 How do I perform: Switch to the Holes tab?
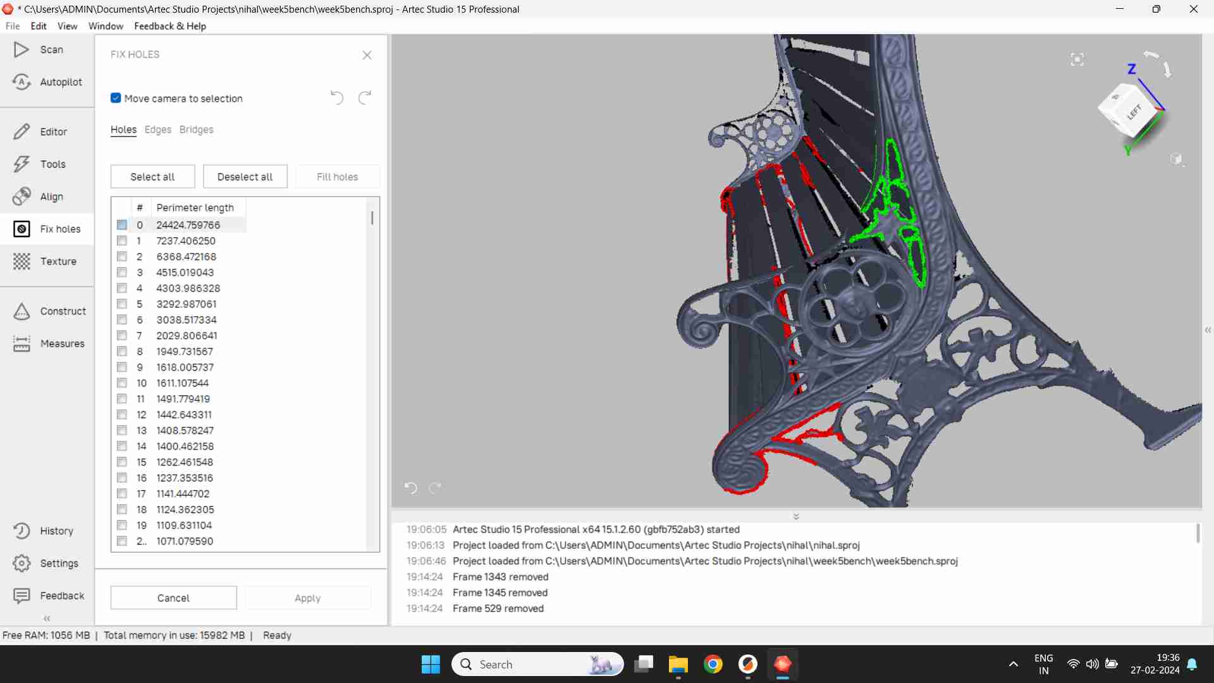(x=123, y=130)
